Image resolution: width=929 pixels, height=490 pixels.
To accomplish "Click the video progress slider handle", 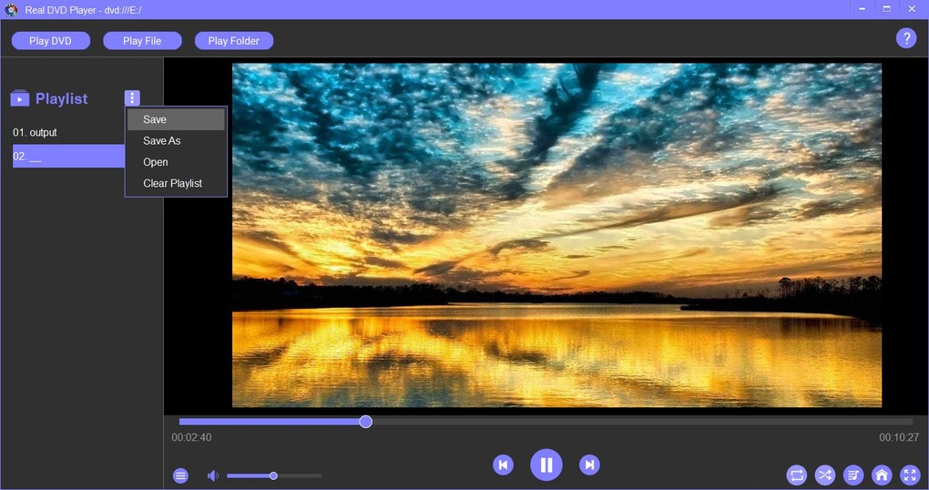I will coord(365,422).
